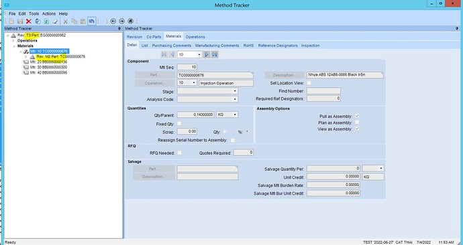Toggle the Pull as Assembly checkbox
463x245 pixels.
357,116
